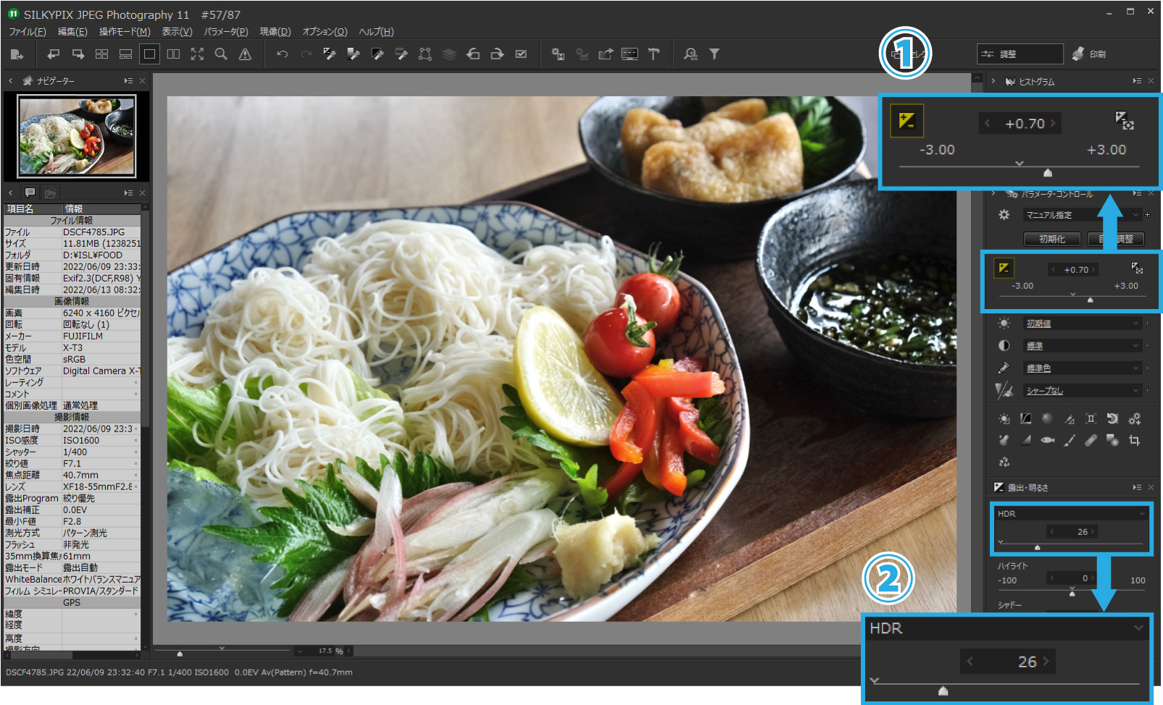Switch to thumbnail grid view

101,54
